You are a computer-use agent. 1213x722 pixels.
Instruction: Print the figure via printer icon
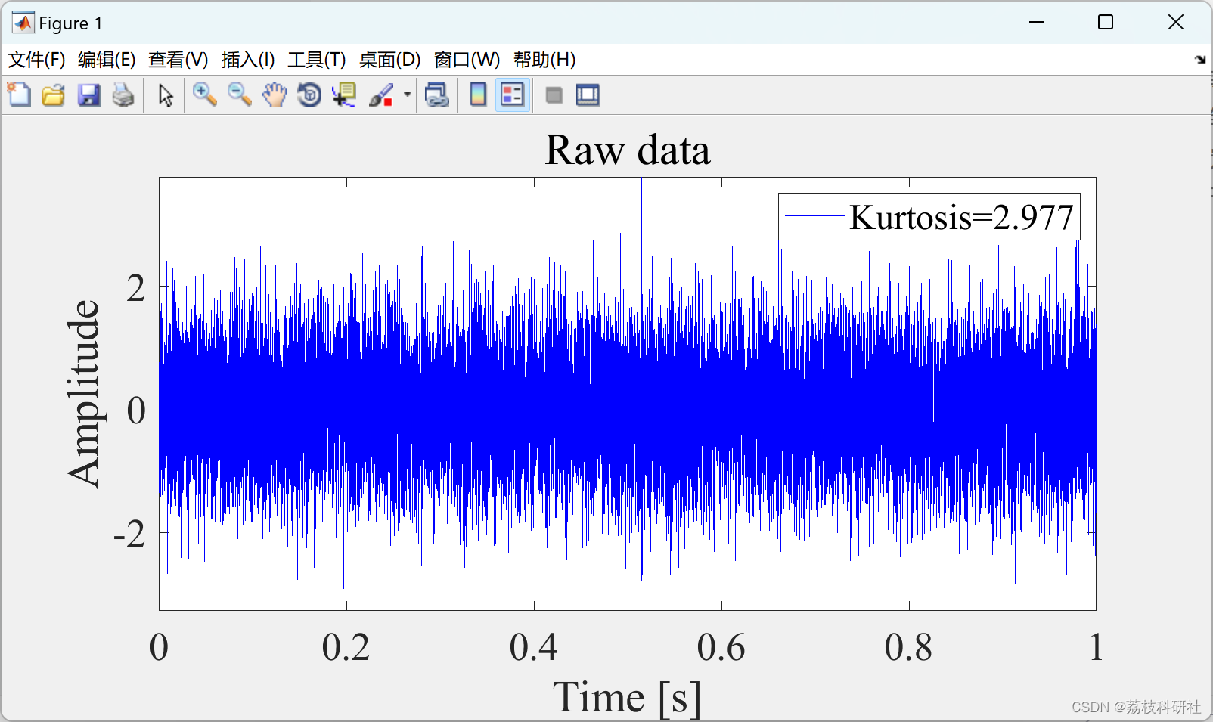click(123, 95)
